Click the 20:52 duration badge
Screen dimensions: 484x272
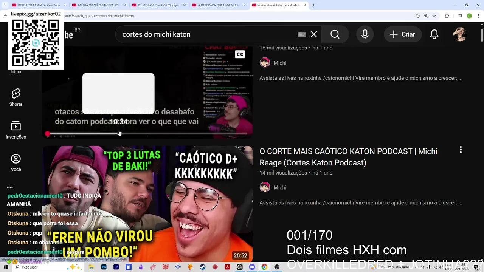pos(240,256)
